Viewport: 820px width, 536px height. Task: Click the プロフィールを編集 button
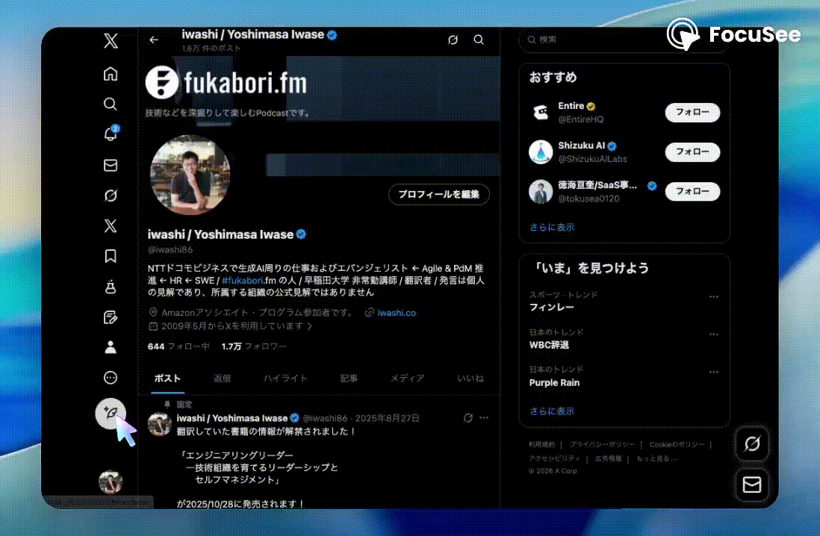(438, 194)
